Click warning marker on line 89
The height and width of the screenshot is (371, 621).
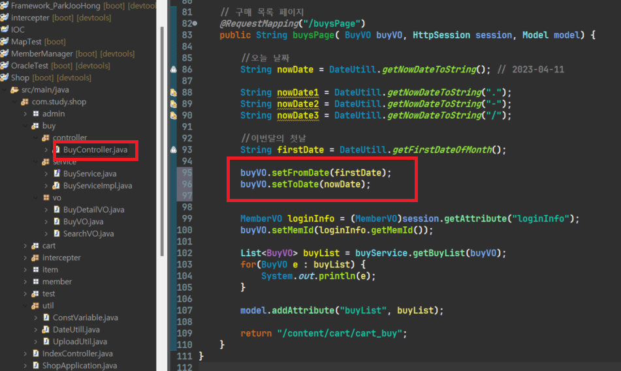[x=174, y=104]
